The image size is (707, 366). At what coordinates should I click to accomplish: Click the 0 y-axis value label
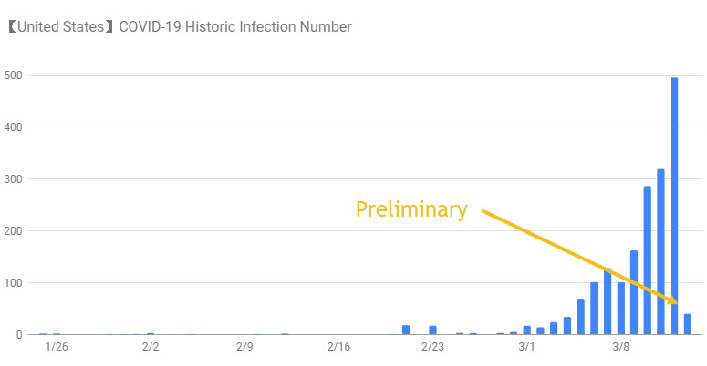18,334
